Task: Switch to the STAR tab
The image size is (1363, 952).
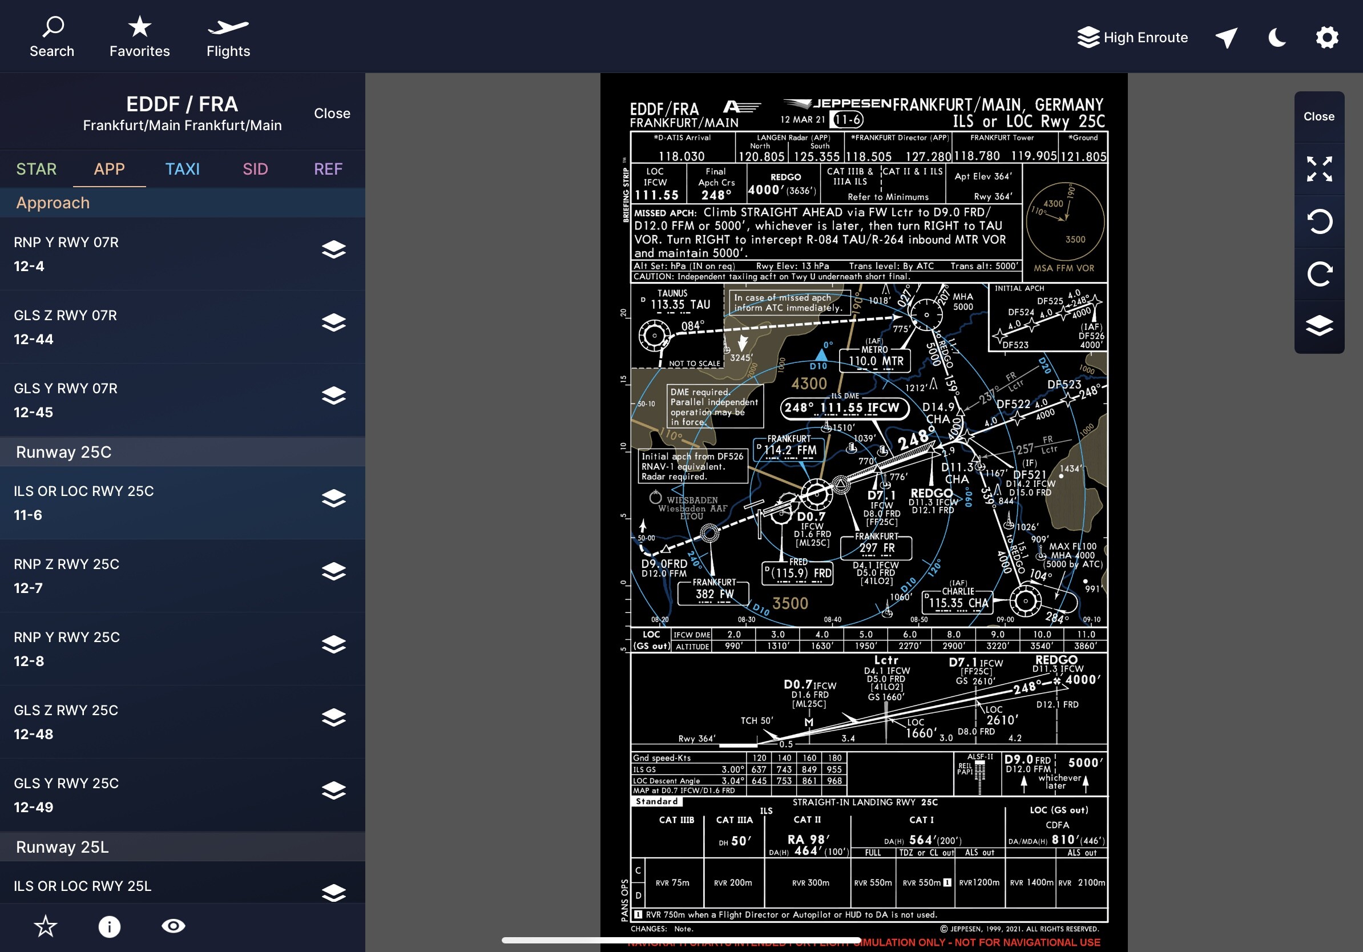Action: point(36,169)
